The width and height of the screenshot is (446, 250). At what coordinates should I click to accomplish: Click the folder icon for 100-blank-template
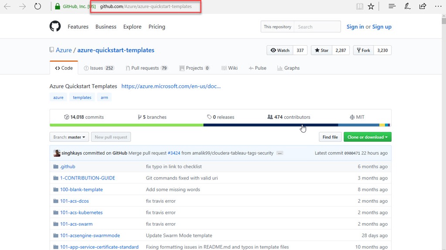pos(56,190)
